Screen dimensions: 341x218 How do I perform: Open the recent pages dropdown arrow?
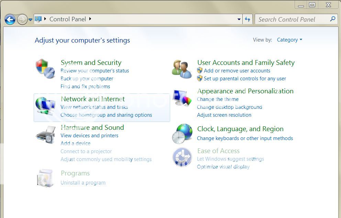click(x=31, y=20)
